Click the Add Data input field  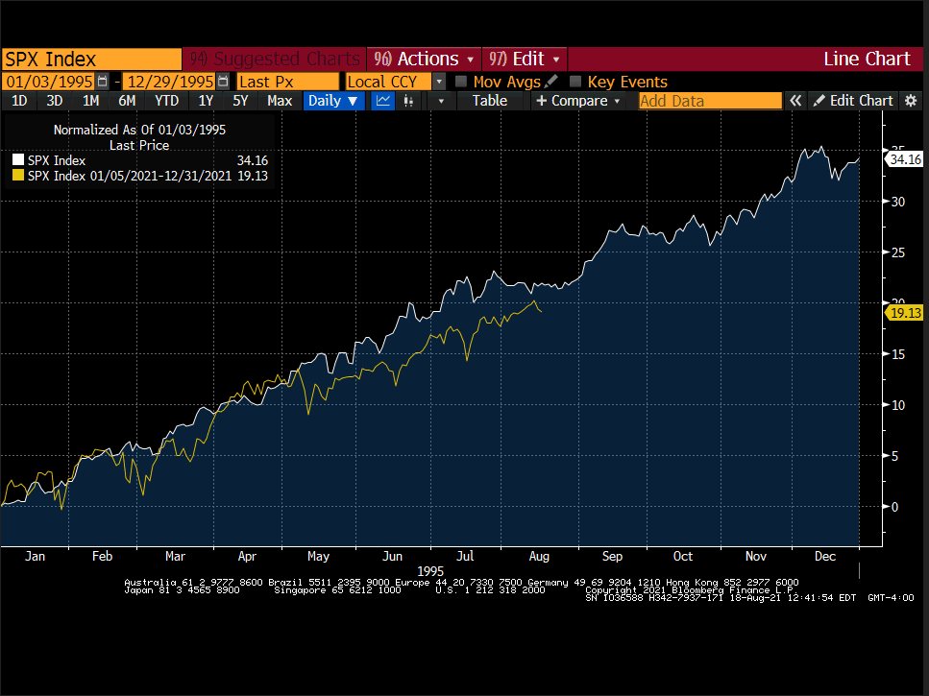coord(710,101)
